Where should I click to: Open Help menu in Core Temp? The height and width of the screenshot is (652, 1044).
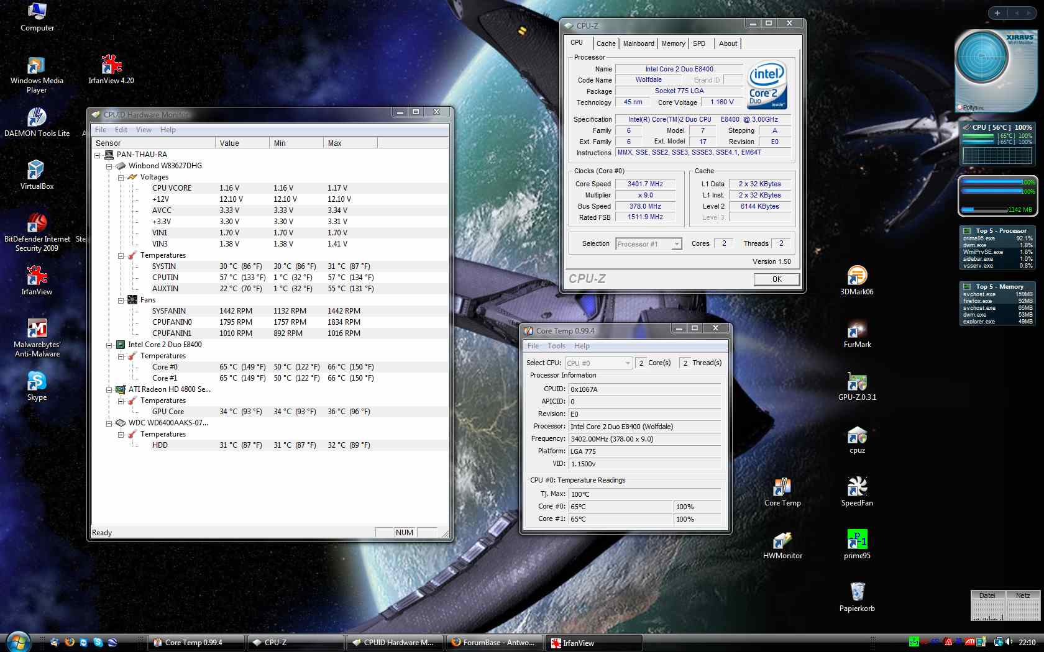tap(582, 346)
